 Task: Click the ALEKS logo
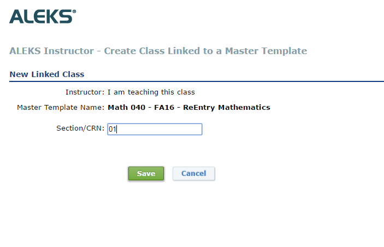[x=43, y=16]
